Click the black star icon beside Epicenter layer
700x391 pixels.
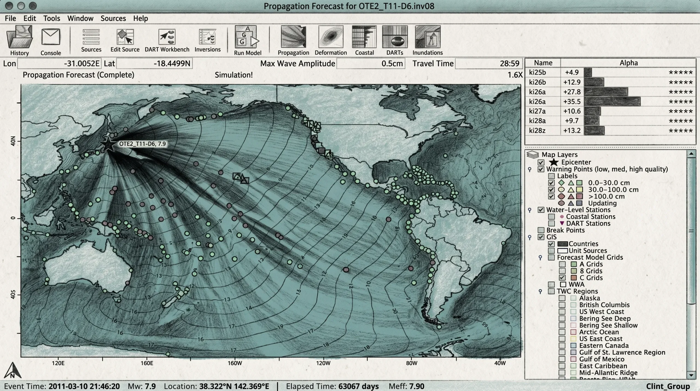pyautogui.click(x=554, y=162)
